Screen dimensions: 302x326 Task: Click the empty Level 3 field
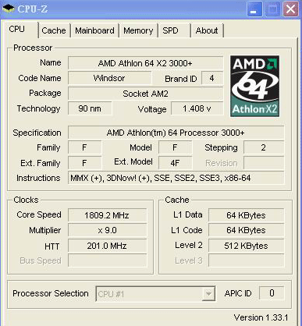click(246, 260)
